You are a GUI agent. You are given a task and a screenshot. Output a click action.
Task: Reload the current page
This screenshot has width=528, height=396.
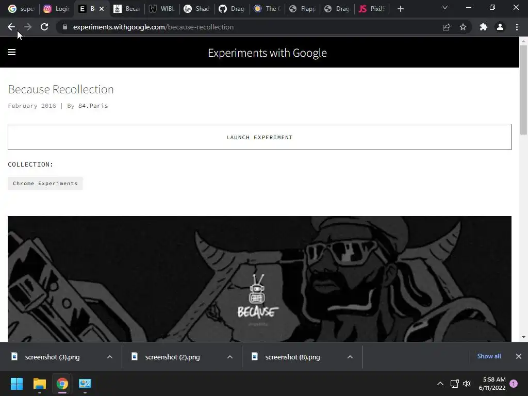click(x=44, y=27)
